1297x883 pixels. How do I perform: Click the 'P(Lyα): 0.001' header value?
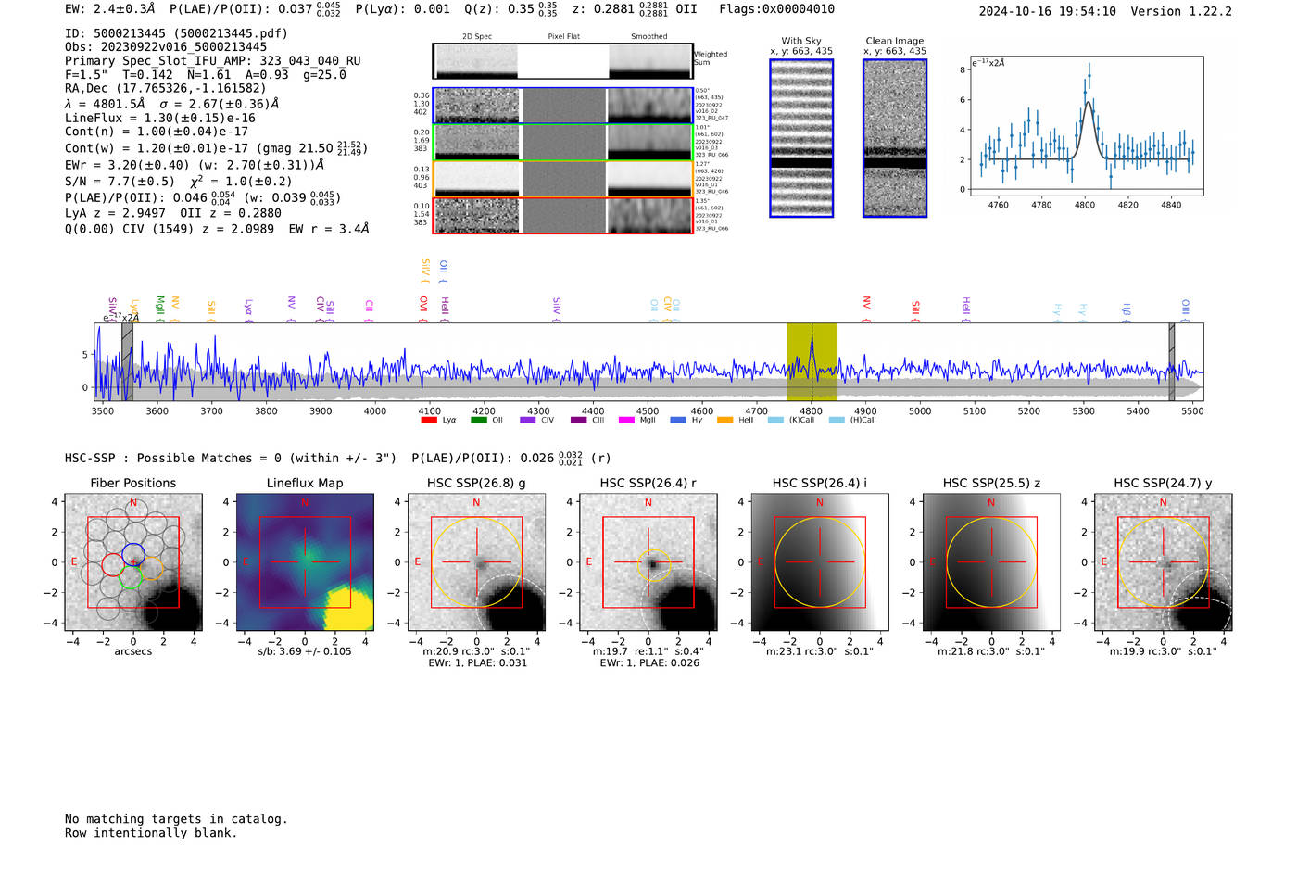(403, 9)
